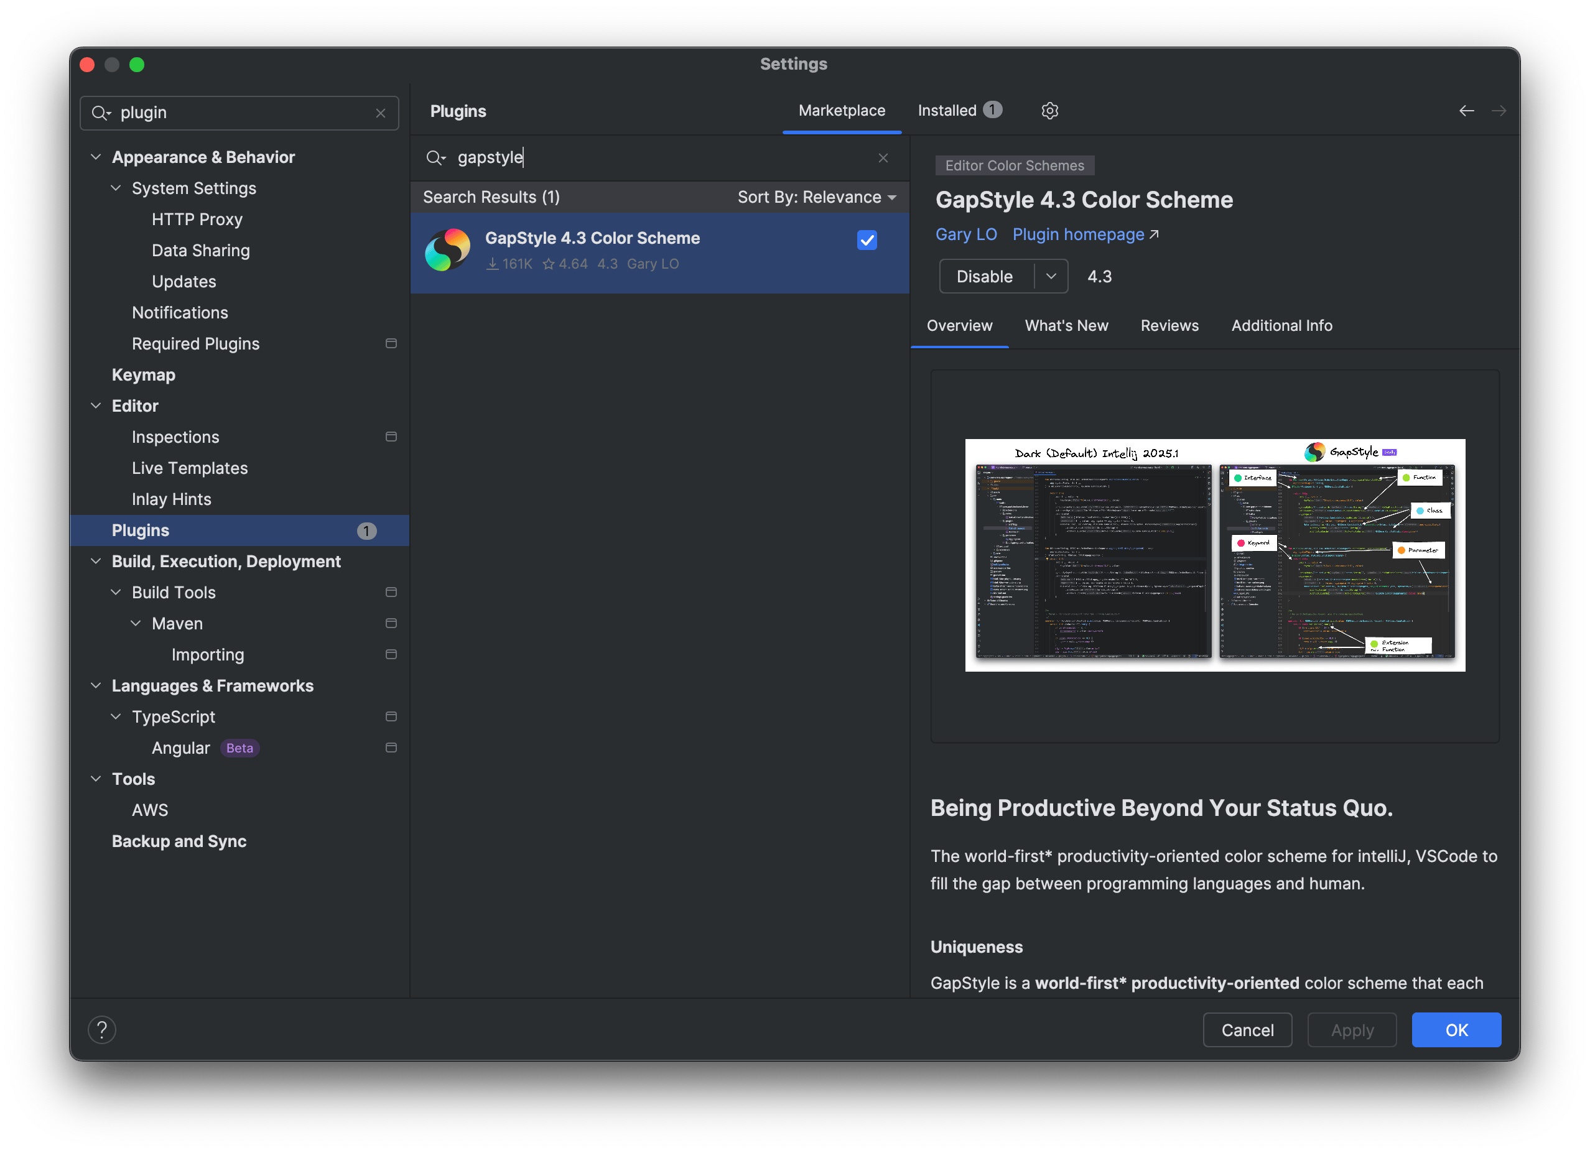Open the Sort By: Relevance dropdown

coord(817,198)
